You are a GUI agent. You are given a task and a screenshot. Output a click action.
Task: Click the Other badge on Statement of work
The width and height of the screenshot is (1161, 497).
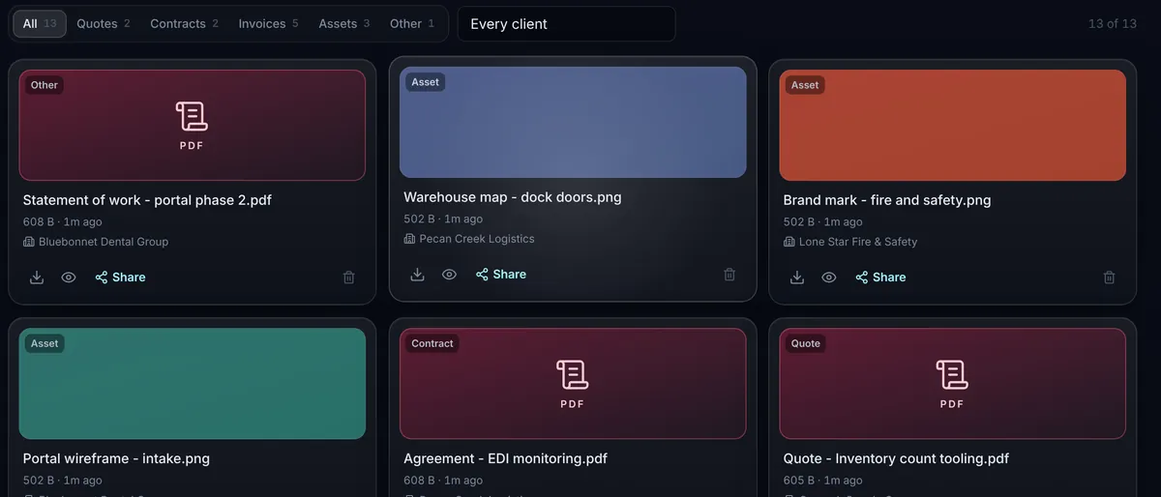[x=45, y=85]
